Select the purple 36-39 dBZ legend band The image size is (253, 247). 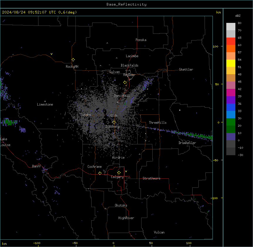point(231,100)
